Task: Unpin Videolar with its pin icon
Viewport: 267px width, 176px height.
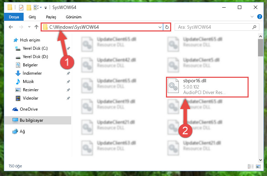Action: click(x=68, y=98)
